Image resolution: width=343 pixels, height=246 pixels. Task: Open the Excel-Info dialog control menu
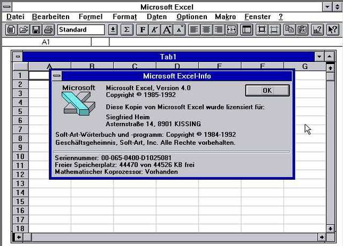(x=57, y=76)
